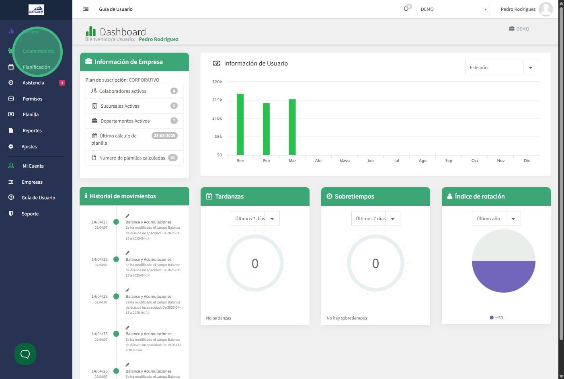Open Índice de rotación Último año dropdown
564x379 pixels.
click(x=513, y=219)
